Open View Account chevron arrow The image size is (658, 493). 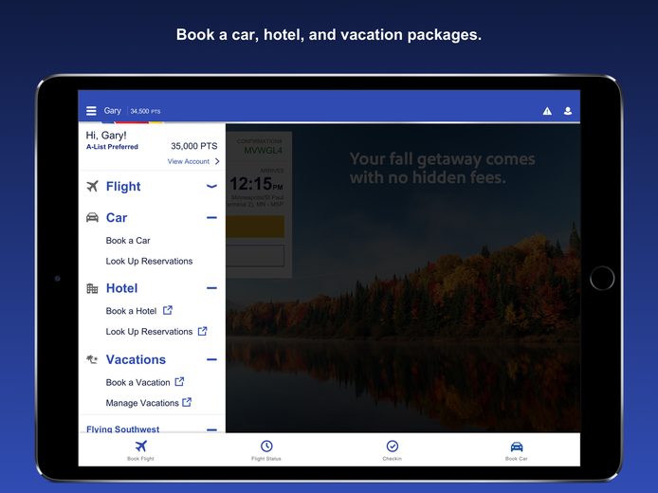click(217, 161)
